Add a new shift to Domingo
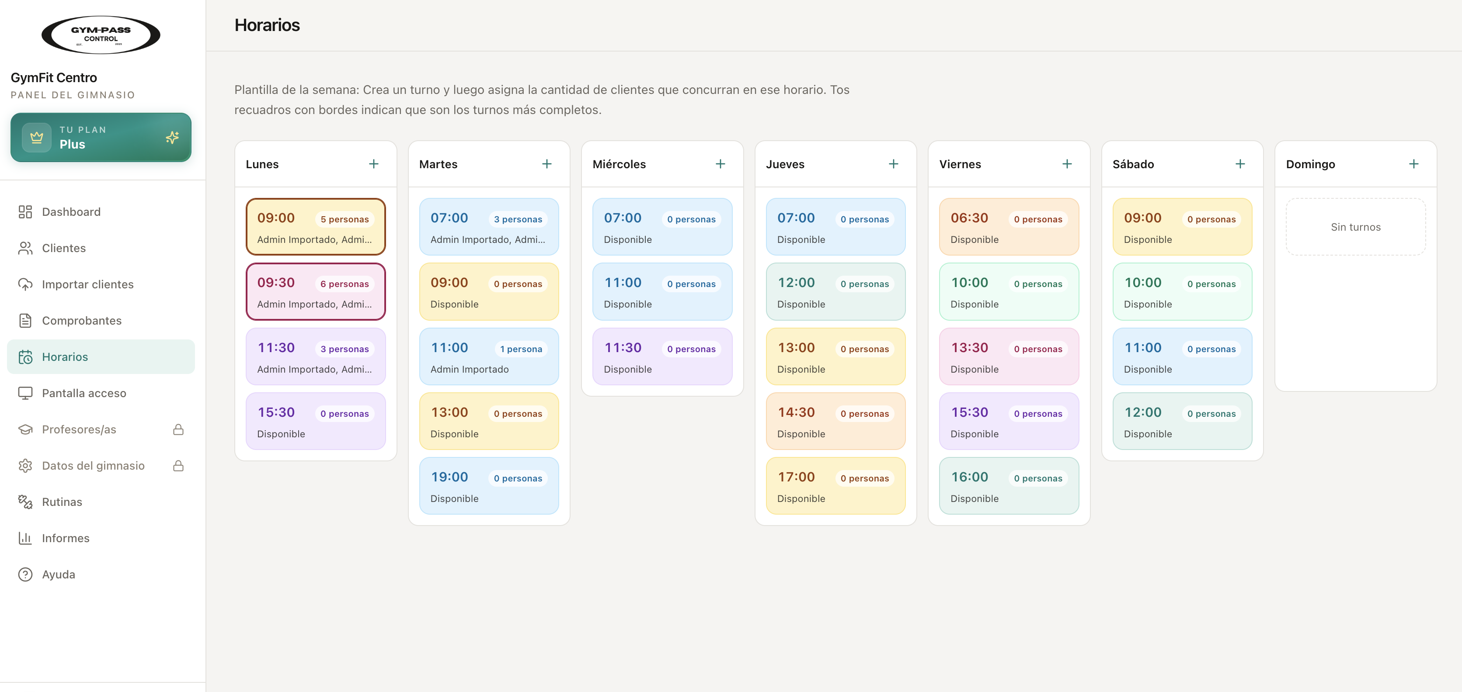 pyautogui.click(x=1414, y=164)
